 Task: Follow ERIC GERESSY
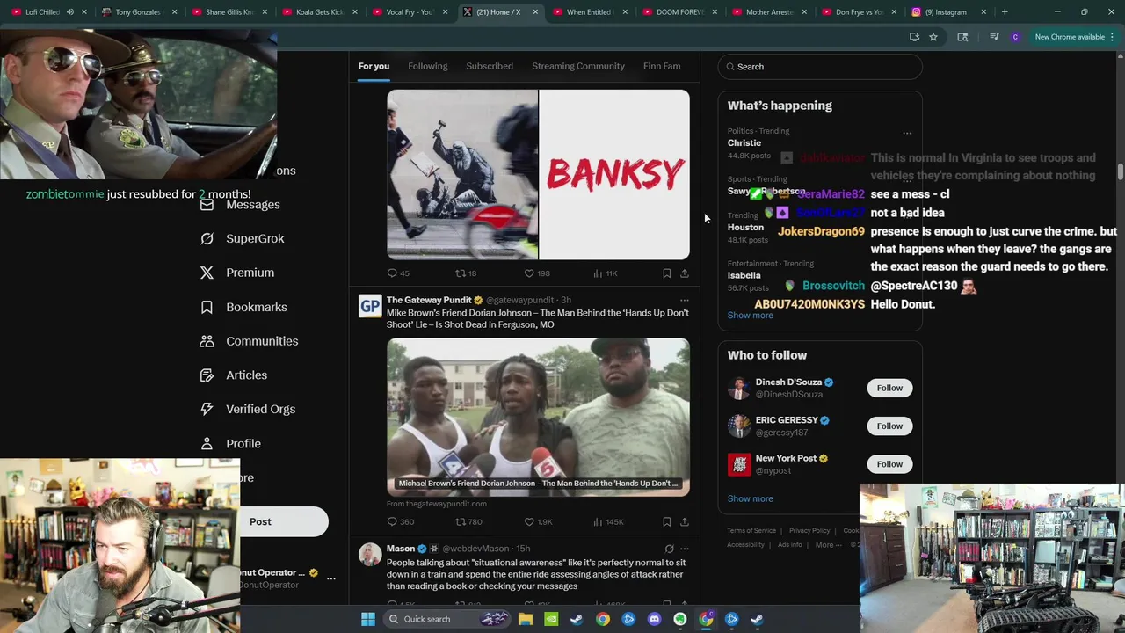tap(889, 426)
